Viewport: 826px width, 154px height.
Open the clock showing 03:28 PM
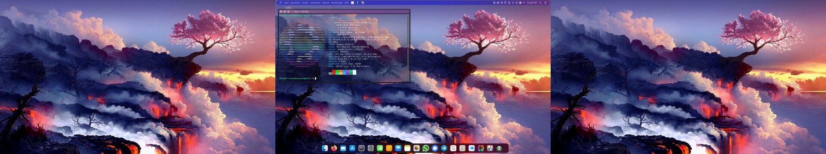(x=532, y=3)
